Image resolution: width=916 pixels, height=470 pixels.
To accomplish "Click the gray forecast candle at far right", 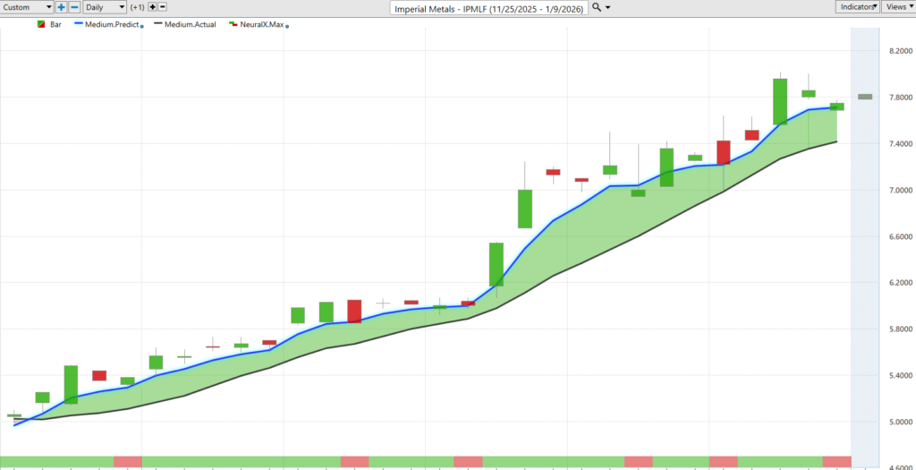I will [x=865, y=97].
